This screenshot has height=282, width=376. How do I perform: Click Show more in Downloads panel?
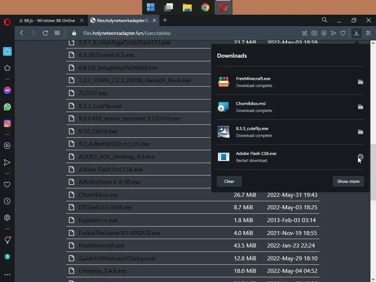(348, 181)
